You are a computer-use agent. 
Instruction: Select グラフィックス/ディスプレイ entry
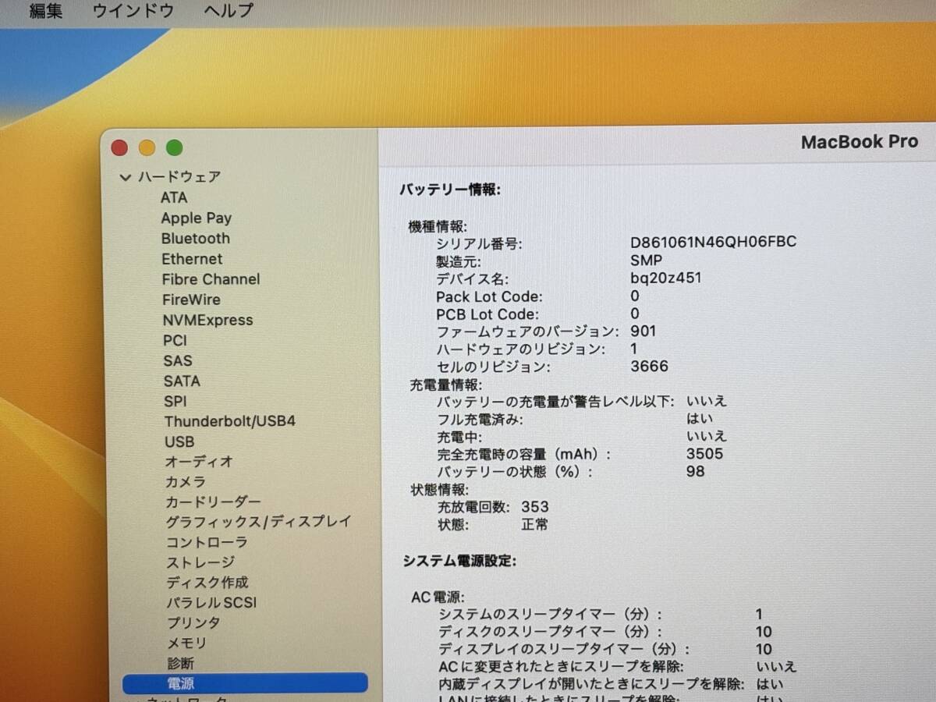[258, 521]
